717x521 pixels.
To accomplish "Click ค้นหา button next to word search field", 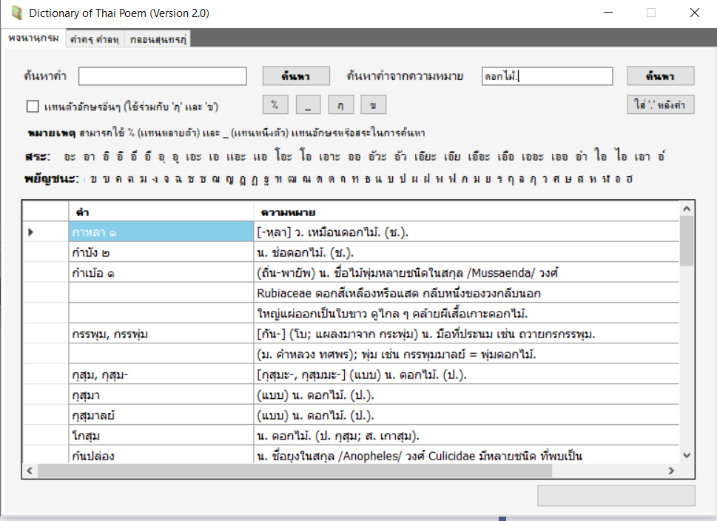I will tap(295, 76).
